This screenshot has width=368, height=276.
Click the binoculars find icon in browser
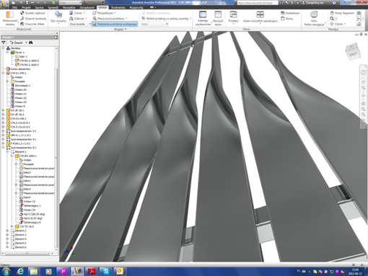tap(31, 43)
